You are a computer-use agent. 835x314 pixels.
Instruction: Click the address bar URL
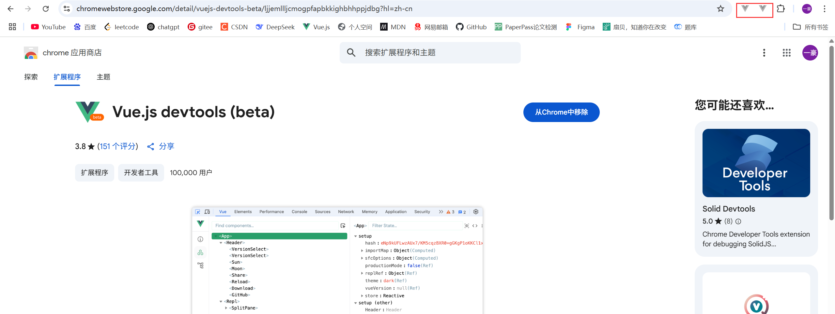(244, 9)
